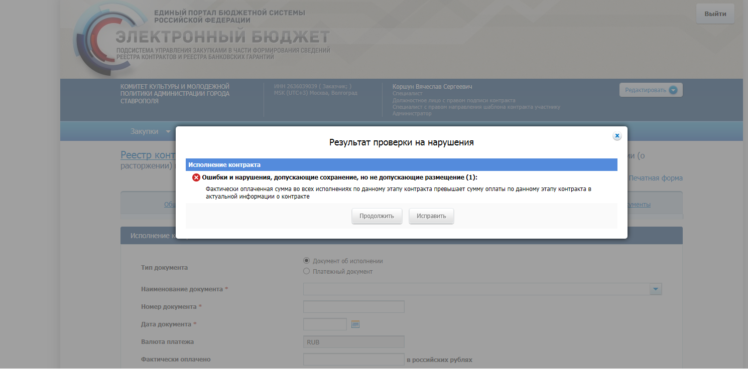Click the Номер документа input field
This screenshot has height=369, width=748.
pyautogui.click(x=354, y=307)
